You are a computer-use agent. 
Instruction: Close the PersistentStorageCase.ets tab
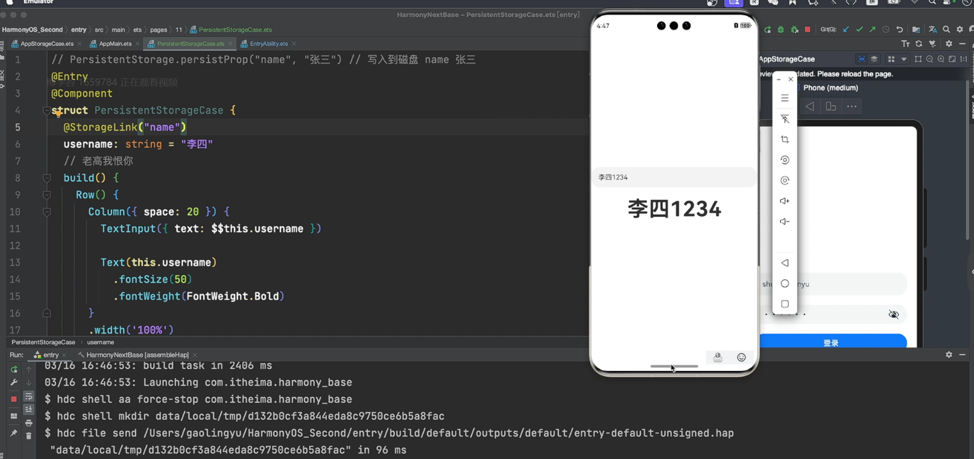click(230, 44)
